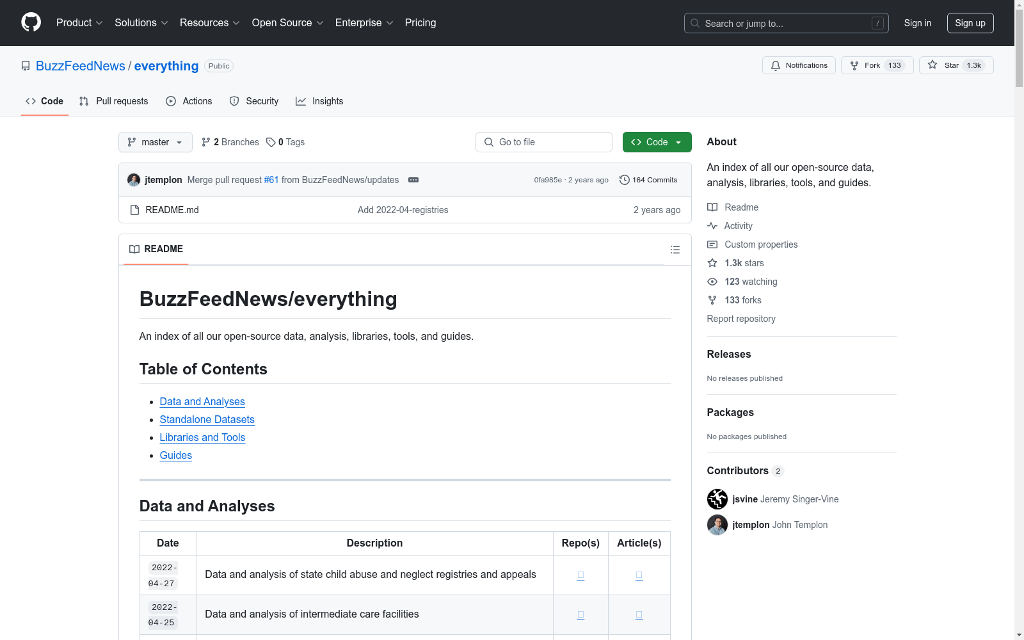Click jtemplon contributor avatar in Contributors
Viewport: 1024px width, 640px height.
click(x=717, y=525)
